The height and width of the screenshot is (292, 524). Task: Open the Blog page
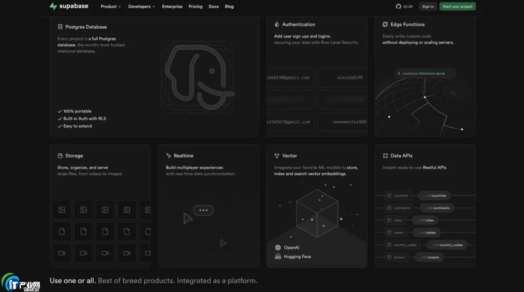click(x=229, y=7)
